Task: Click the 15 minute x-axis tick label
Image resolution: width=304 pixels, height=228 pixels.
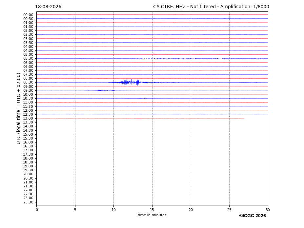Action: [x=152, y=210]
